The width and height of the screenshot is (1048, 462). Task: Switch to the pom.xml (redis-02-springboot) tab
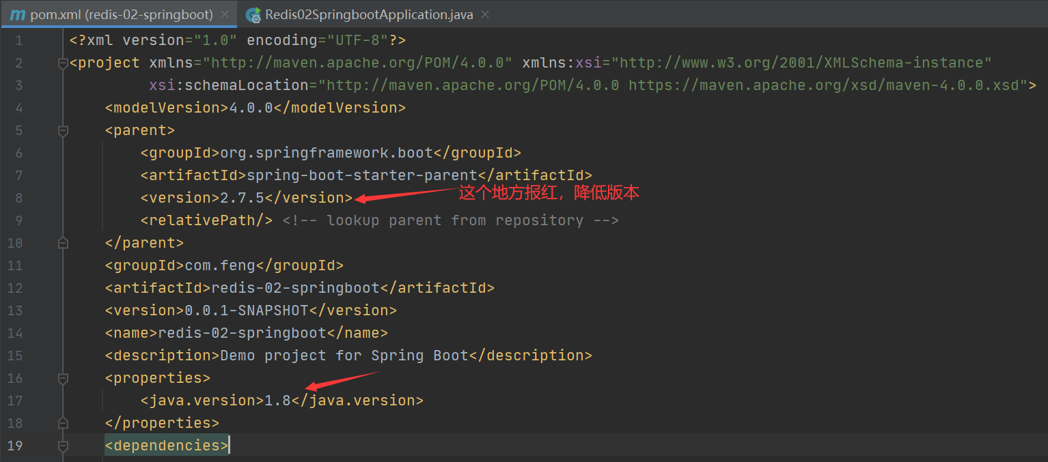[120, 14]
